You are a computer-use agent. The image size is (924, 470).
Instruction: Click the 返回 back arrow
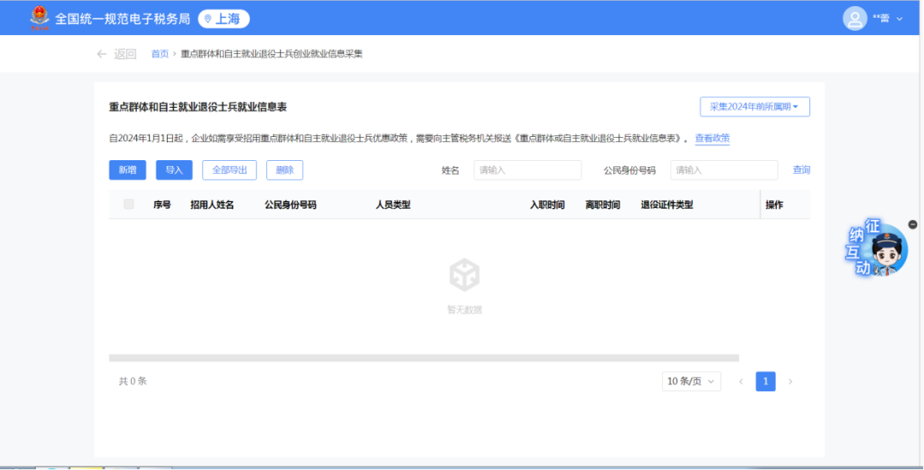(x=102, y=54)
